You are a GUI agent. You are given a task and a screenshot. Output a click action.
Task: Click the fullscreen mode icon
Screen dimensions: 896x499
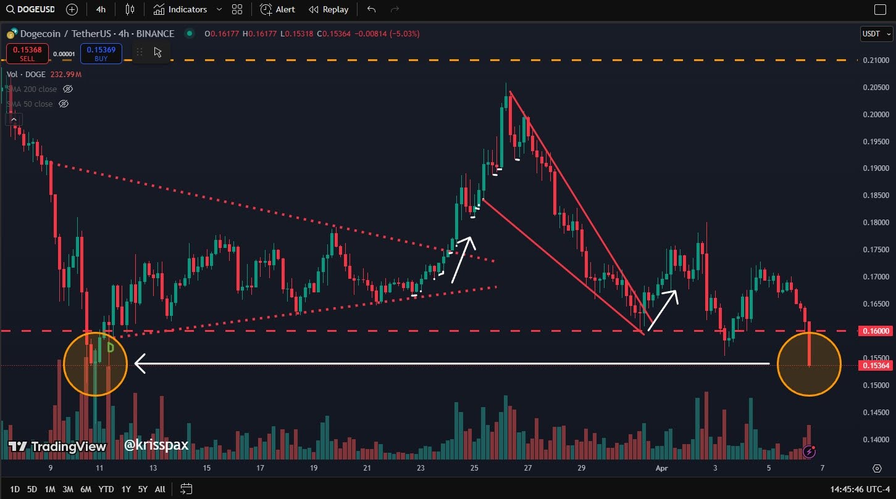click(x=880, y=9)
